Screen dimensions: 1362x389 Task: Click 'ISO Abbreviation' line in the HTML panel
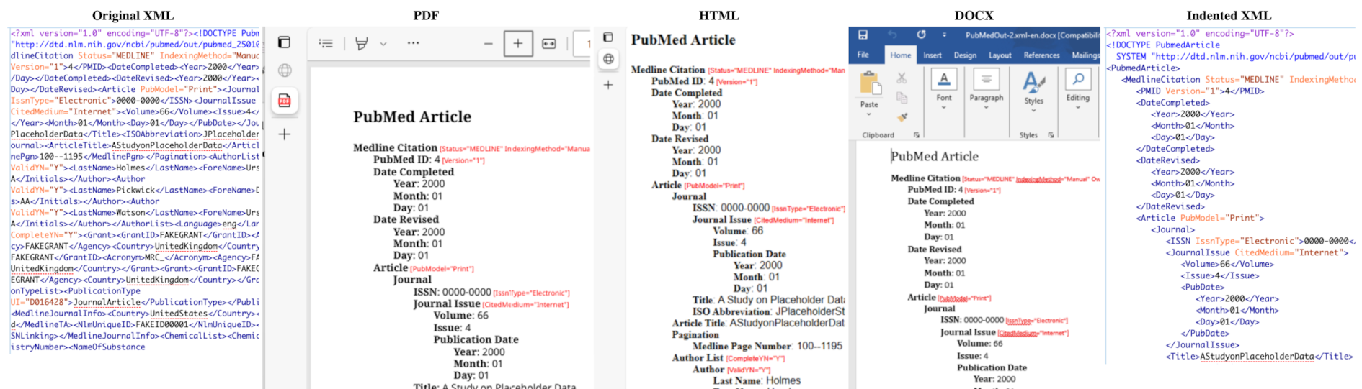point(768,311)
